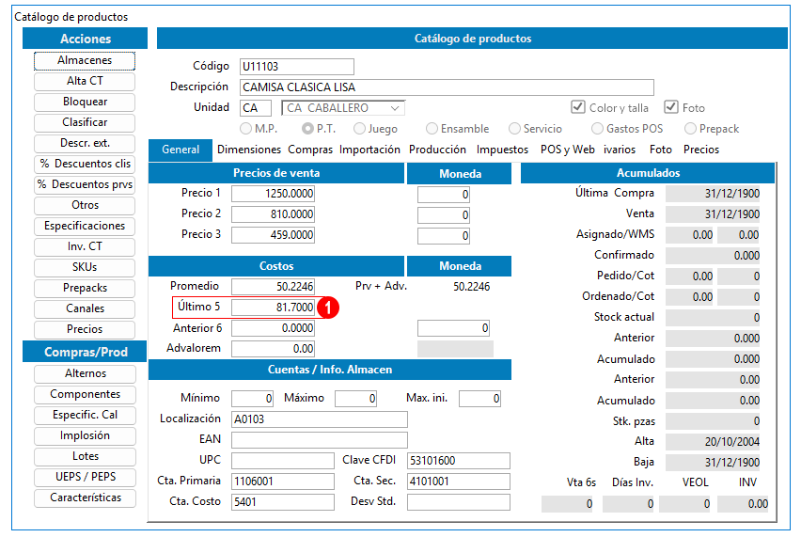Switch to the Compras tab
Viewport: 801px width, 537px height.
pos(310,150)
